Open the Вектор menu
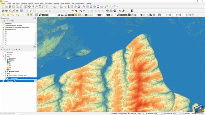The width and height of the screenshot is (205, 115). click(x=37, y=4)
